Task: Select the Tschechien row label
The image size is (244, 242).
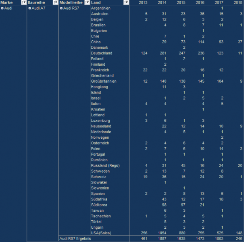Action: (x=101, y=216)
